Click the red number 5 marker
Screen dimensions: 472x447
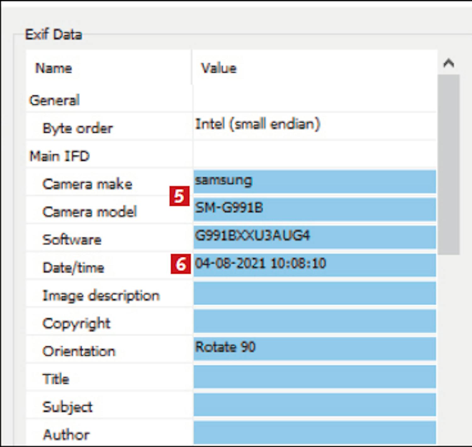179,196
